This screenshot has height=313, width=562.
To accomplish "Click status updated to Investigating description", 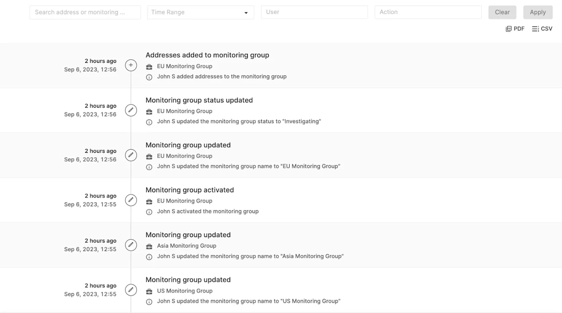I will [x=239, y=121].
